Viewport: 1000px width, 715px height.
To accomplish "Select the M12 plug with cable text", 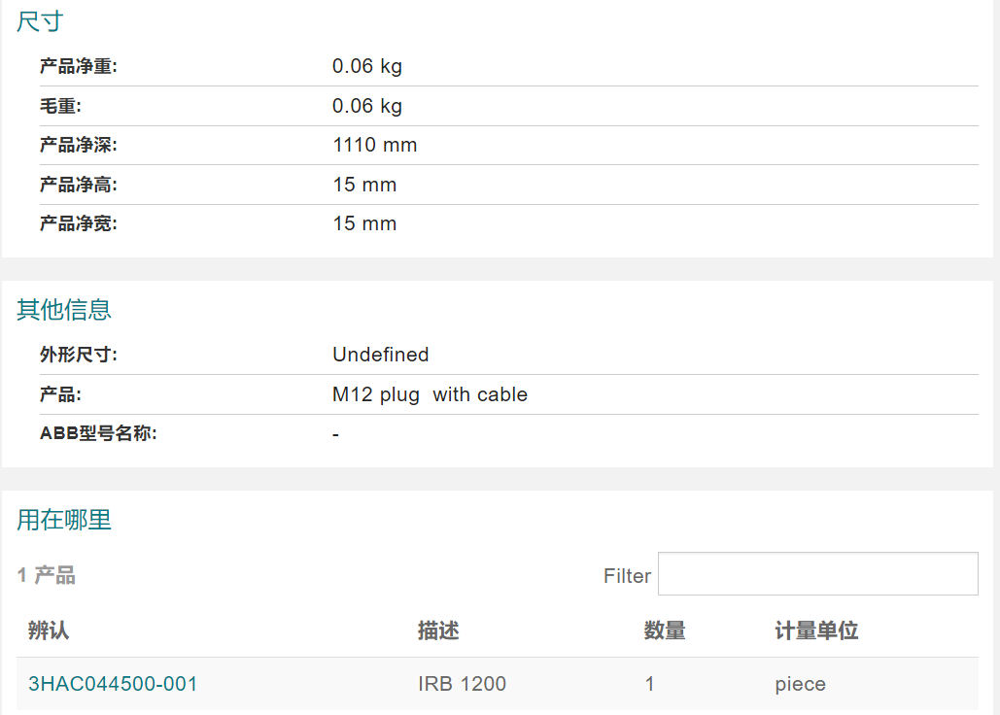I will tap(430, 394).
